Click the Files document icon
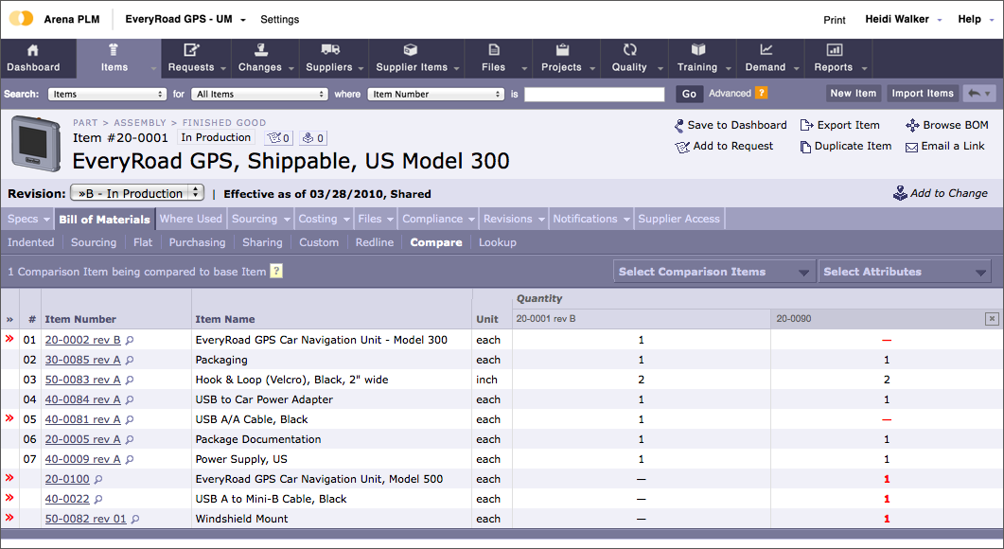The width and height of the screenshot is (1004, 549). click(x=494, y=50)
